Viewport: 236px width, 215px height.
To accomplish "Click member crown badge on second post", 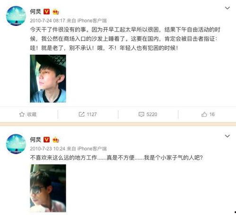I will tap(56, 140).
